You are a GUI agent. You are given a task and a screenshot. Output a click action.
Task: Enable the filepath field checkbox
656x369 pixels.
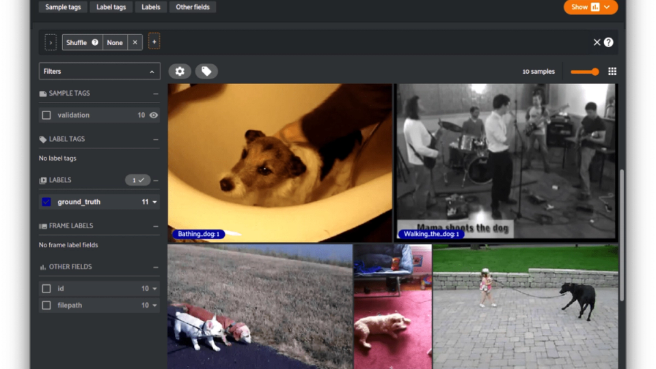pyautogui.click(x=46, y=305)
